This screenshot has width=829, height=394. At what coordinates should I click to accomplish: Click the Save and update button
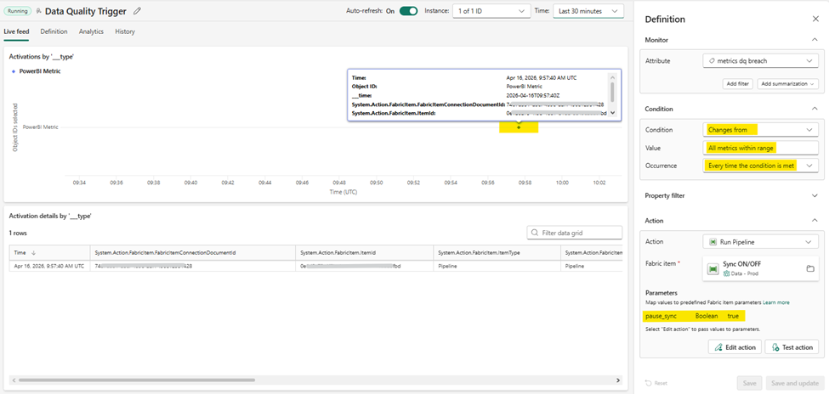click(795, 382)
